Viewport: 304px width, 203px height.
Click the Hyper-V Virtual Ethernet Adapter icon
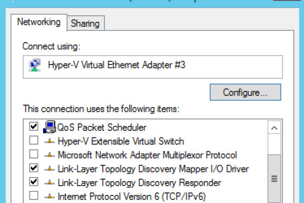(x=35, y=65)
